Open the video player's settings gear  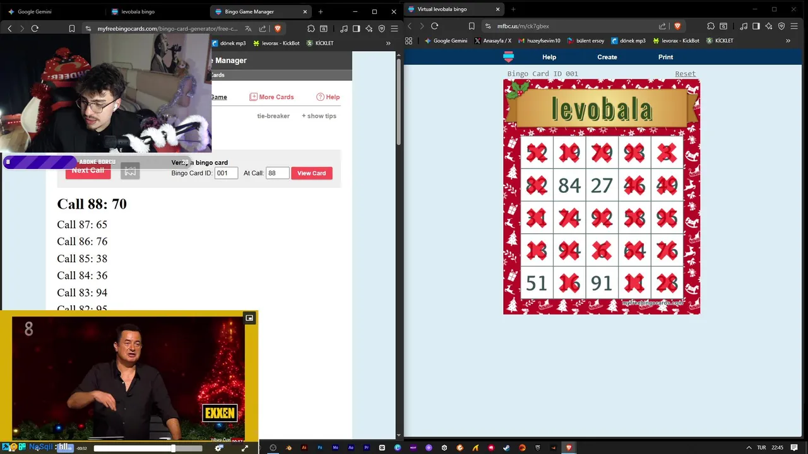tap(219, 448)
